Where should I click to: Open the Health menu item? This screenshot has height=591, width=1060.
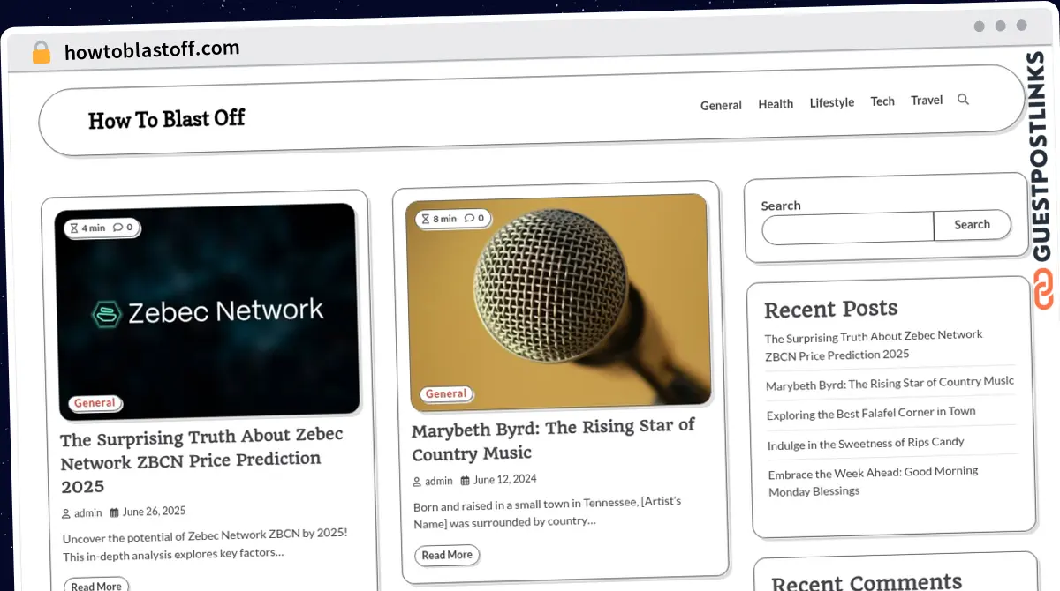pyautogui.click(x=776, y=104)
